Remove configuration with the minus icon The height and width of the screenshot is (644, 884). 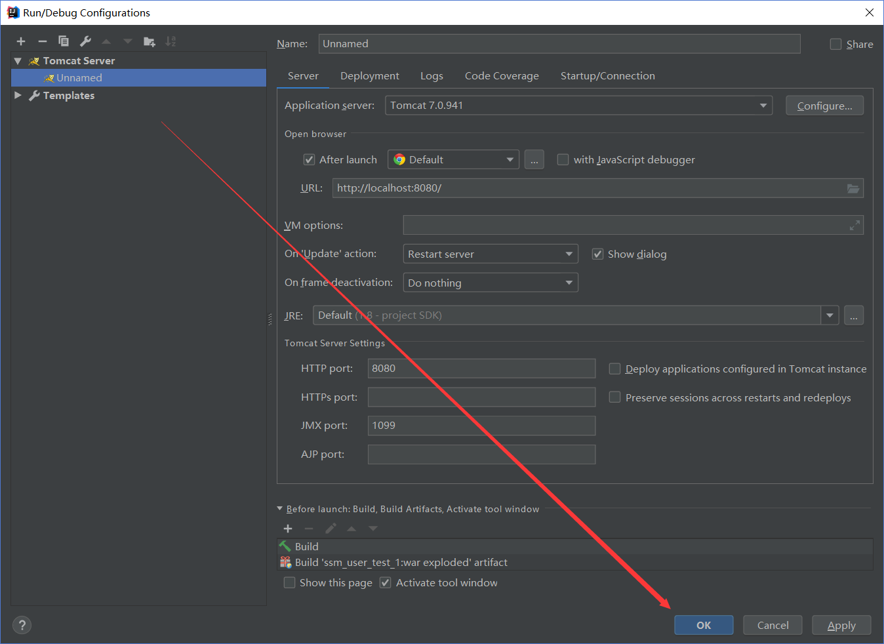click(43, 41)
